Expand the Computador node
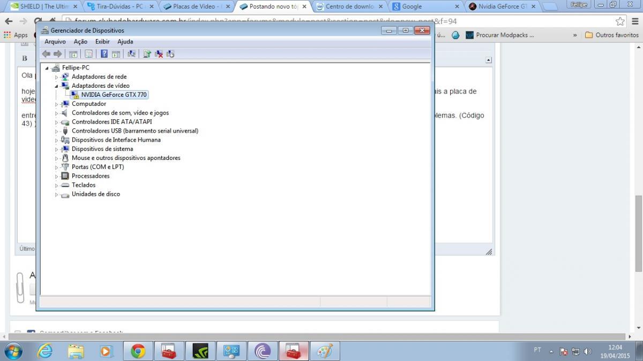 (x=56, y=104)
